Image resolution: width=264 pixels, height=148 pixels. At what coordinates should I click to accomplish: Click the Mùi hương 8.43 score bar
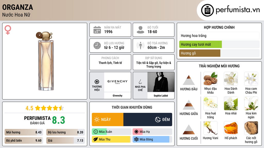click(x=24, y=132)
